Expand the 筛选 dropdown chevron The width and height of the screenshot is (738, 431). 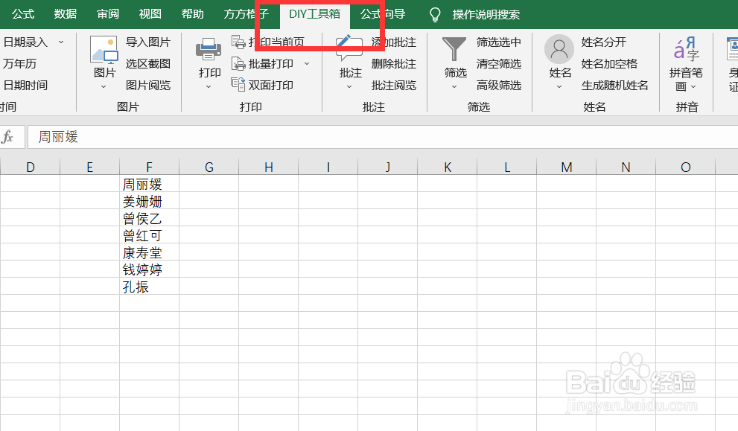(x=454, y=86)
